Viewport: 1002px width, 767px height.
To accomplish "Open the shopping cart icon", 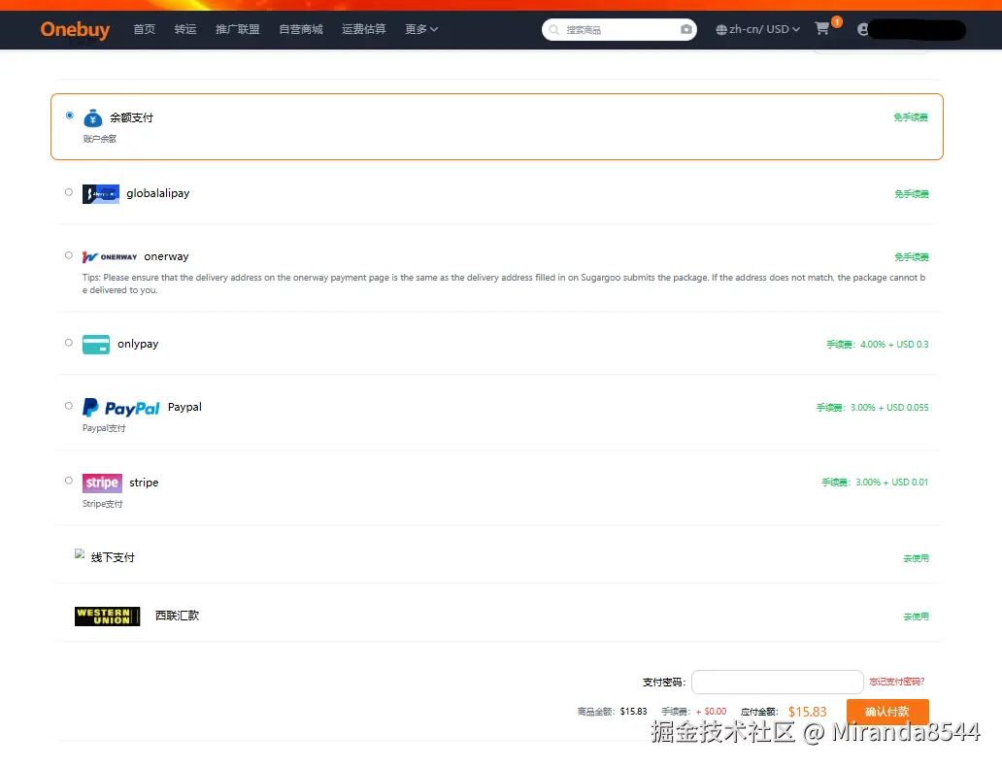I will [x=821, y=29].
